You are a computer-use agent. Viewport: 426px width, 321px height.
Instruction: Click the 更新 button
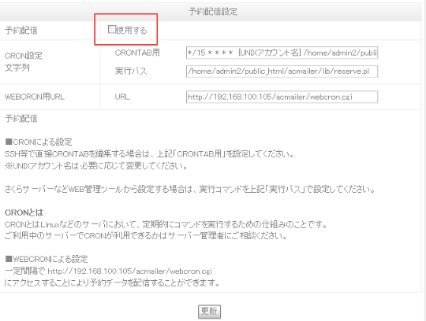click(x=209, y=312)
